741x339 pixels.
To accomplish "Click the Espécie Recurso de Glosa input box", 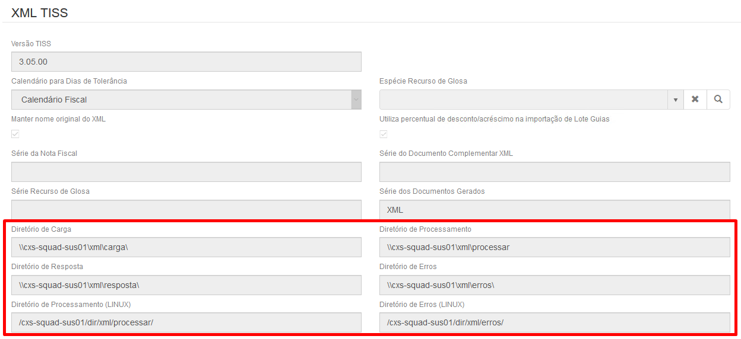I will point(523,100).
